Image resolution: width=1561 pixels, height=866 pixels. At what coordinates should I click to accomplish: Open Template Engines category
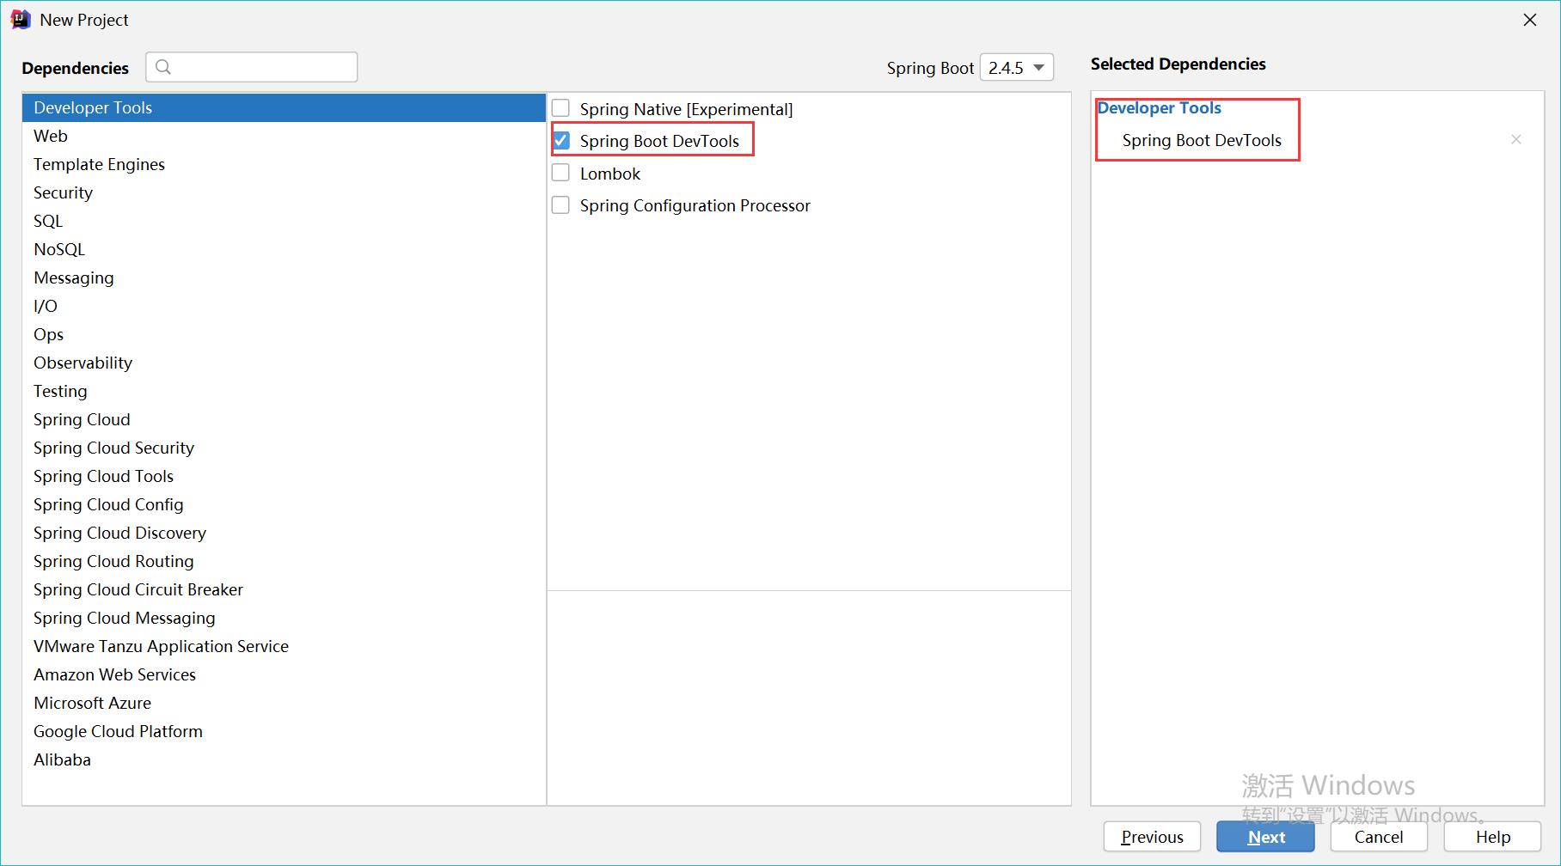pos(285,164)
